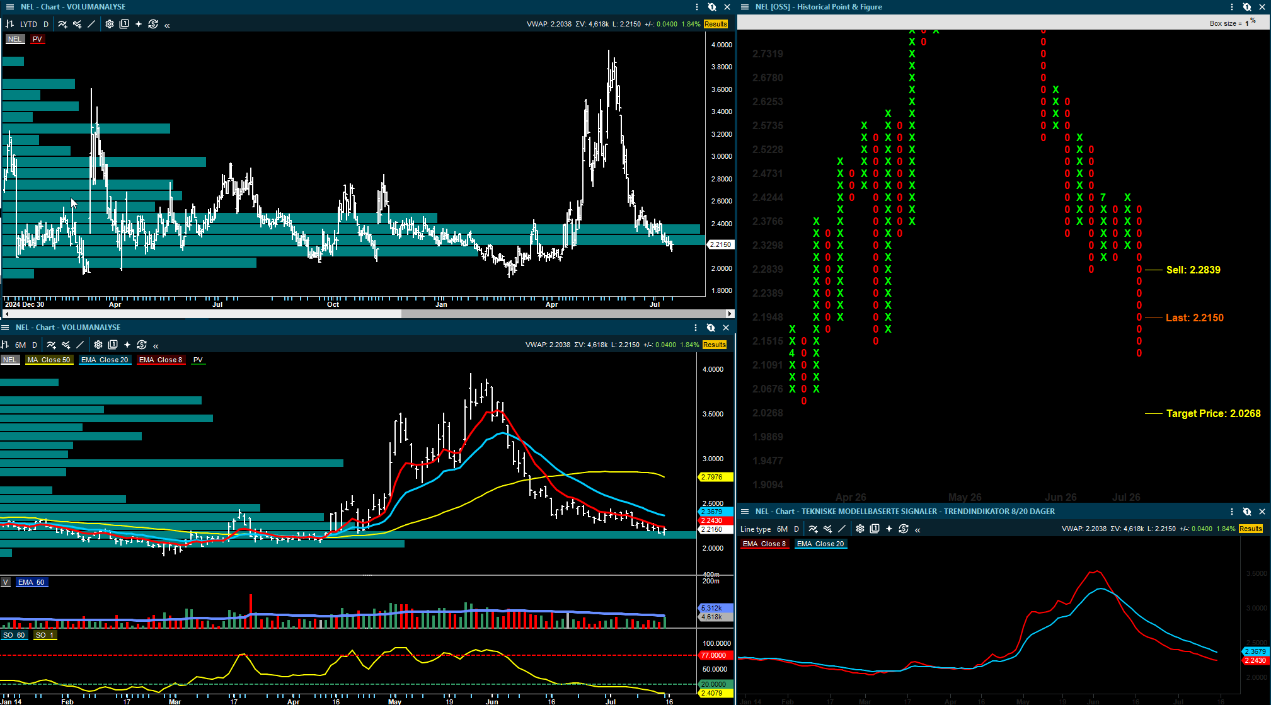Toggle SO 60 stochastic tag
1271x705 pixels.
pyautogui.click(x=14, y=635)
